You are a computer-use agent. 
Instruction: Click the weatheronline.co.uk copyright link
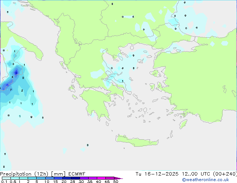click(x=206, y=180)
